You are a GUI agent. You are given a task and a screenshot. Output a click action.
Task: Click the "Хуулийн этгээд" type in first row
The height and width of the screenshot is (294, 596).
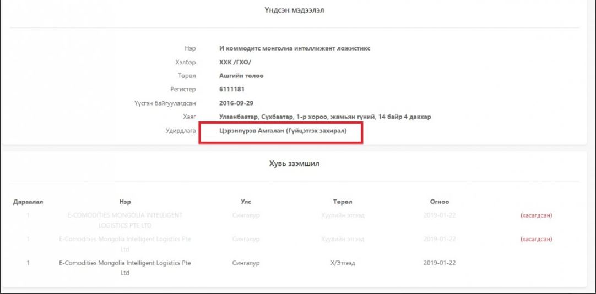(342, 215)
